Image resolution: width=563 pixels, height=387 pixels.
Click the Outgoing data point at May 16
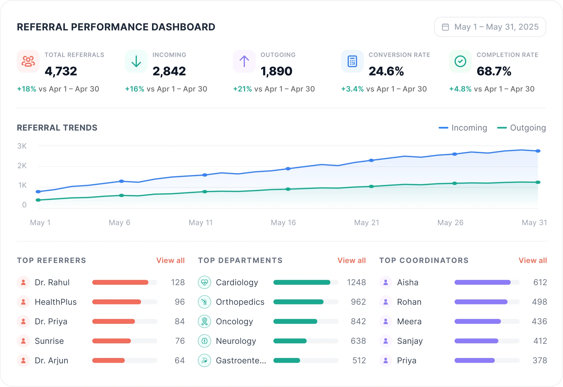click(x=288, y=189)
